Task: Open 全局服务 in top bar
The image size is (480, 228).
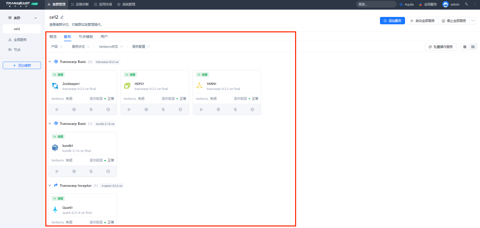Action: click(428, 4)
